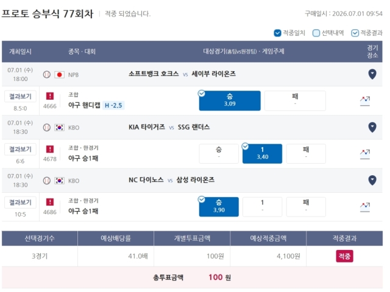Toggle the 적중결과 checkbox

(x=355, y=33)
